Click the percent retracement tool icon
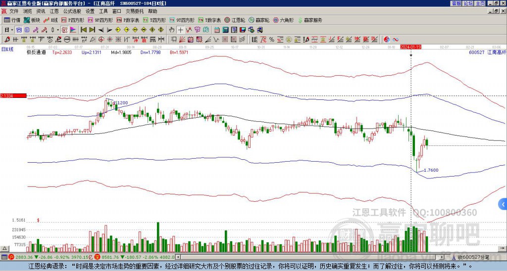 coord(272,40)
